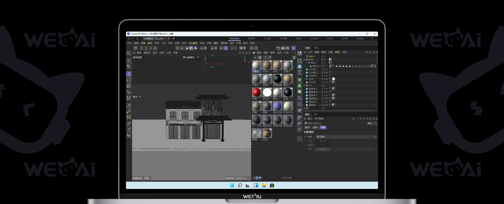Image resolution: width=504 pixels, height=204 pixels.
Task: Select the red 材质 material swatch
Action: [257, 92]
